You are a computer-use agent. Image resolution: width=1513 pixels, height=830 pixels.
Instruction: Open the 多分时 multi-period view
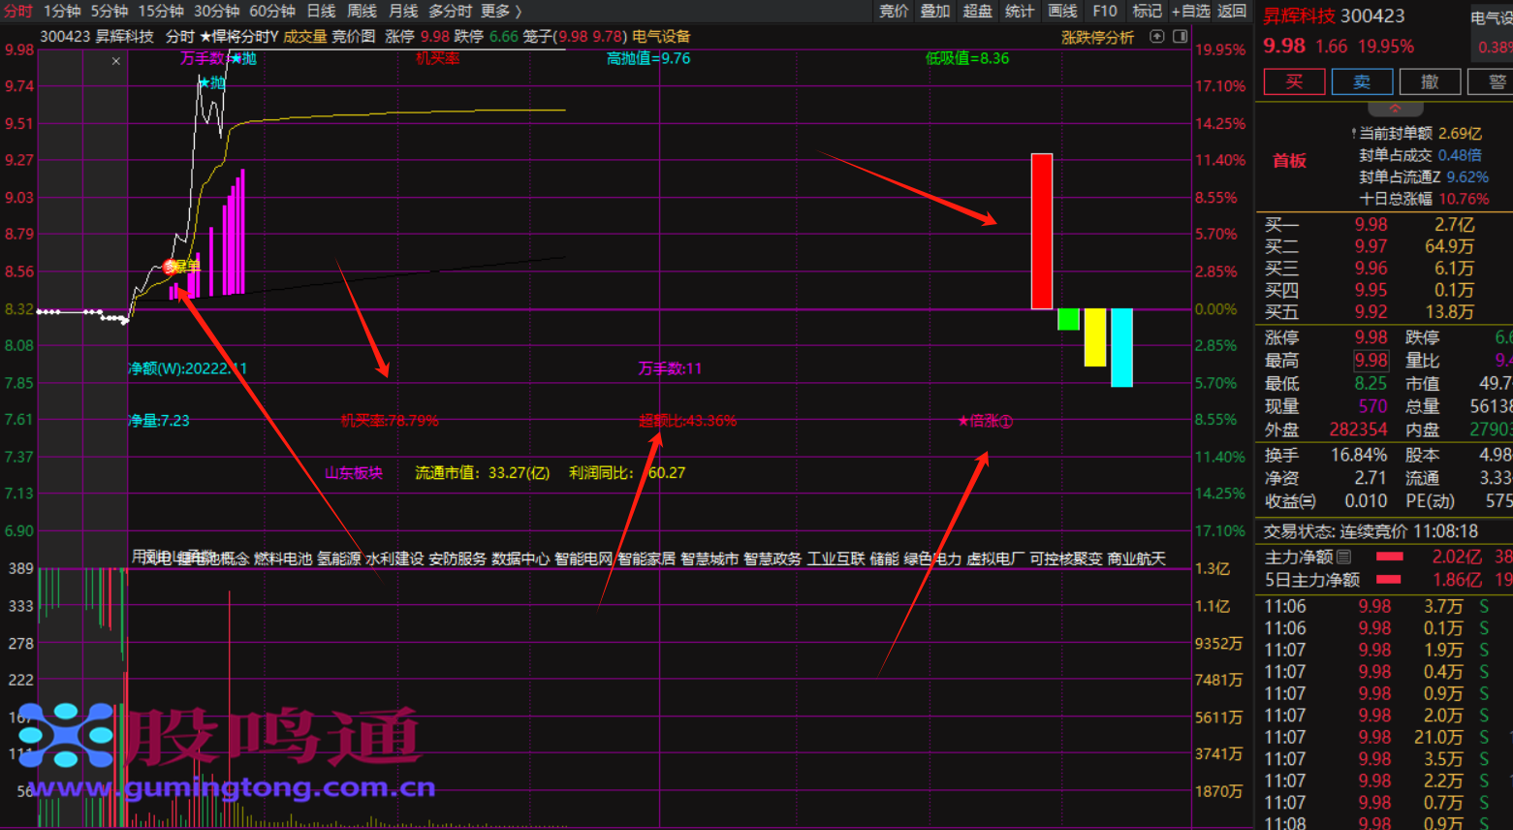(x=450, y=11)
